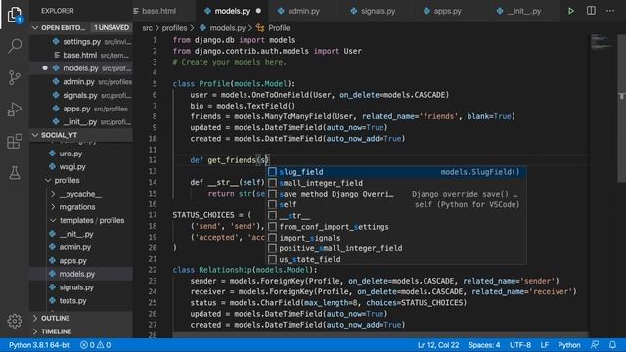Change LF end of line sequence
Viewport: 626px width, 352px height.
pyautogui.click(x=544, y=345)
